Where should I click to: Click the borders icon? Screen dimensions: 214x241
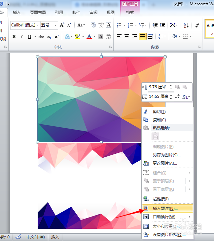pyautogui.click(x=186, y=36)
